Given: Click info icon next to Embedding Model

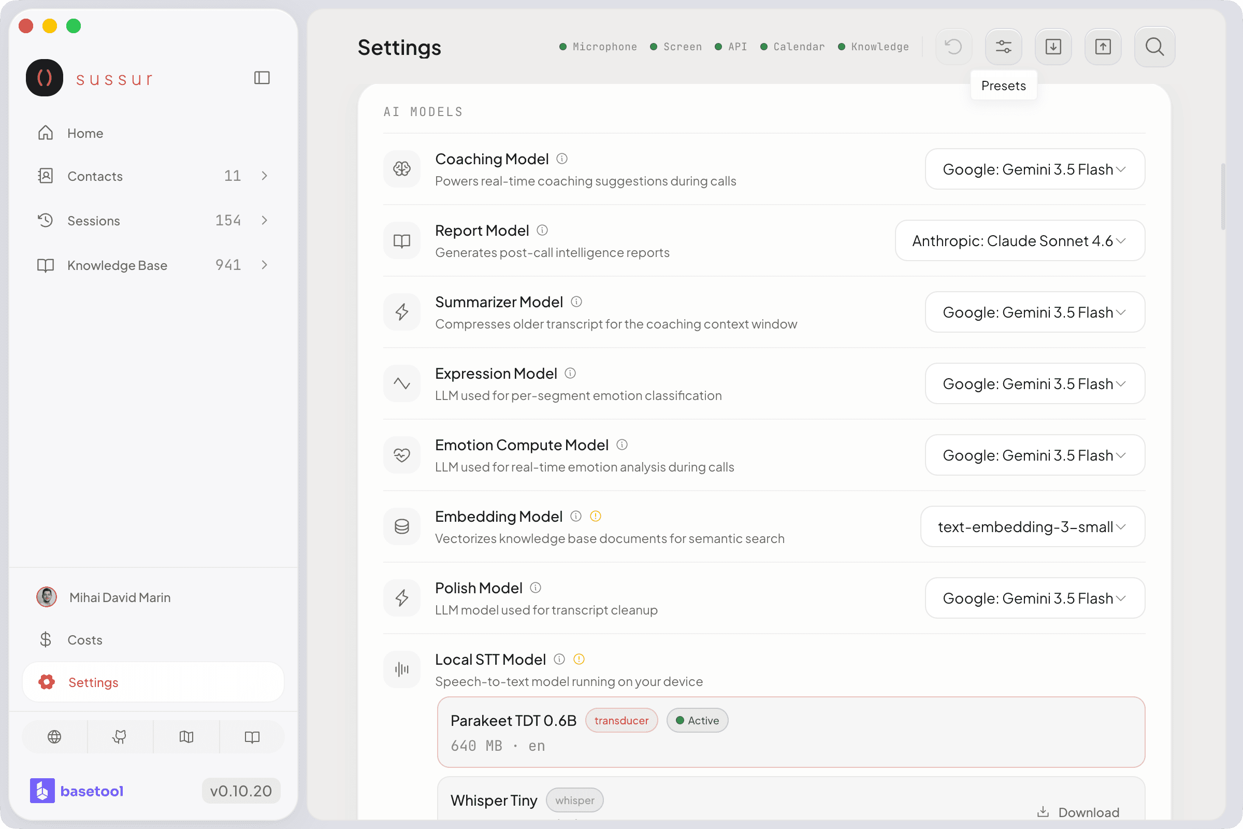Looking at the screenshot, I should point(575,516).
